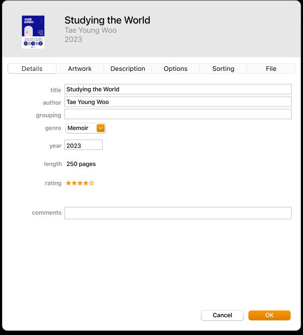Select the Details tab

32,68
